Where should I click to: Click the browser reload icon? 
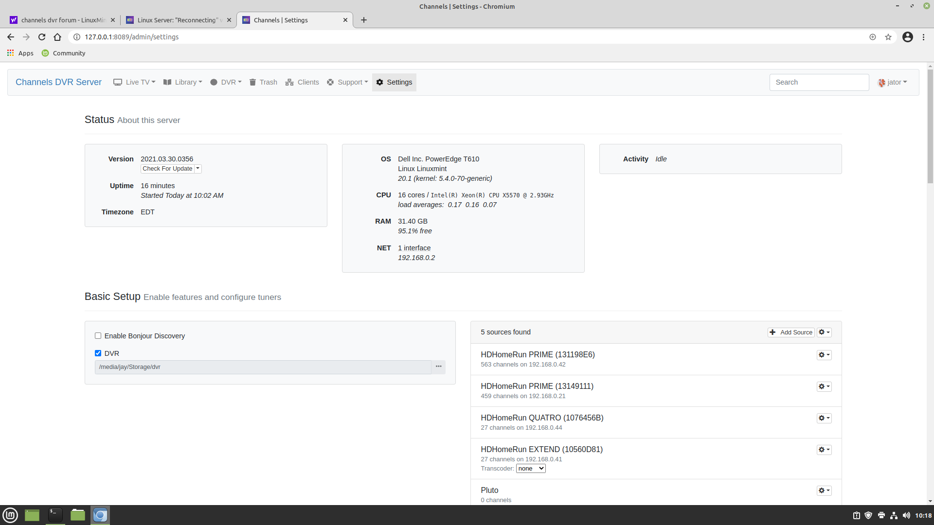click(42, 37)
